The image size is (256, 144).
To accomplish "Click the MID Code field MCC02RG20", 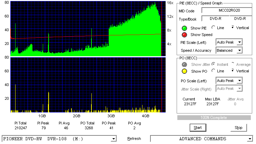I will [x=227, y=10].
